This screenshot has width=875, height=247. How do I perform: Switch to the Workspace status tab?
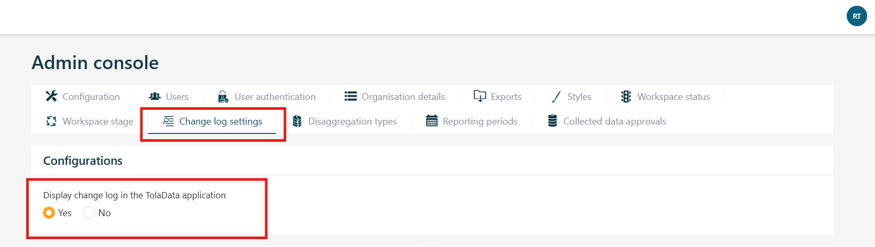(x=673, y=97)
